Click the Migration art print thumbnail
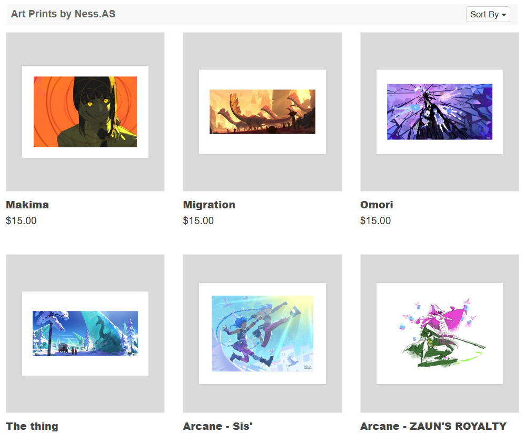 pos(262,112)
